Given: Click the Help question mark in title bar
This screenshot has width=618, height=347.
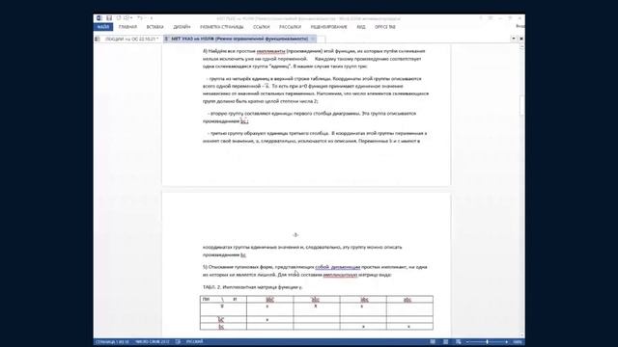Looking at the screenshot, I should pyautogui.click(x=481, y=18).
